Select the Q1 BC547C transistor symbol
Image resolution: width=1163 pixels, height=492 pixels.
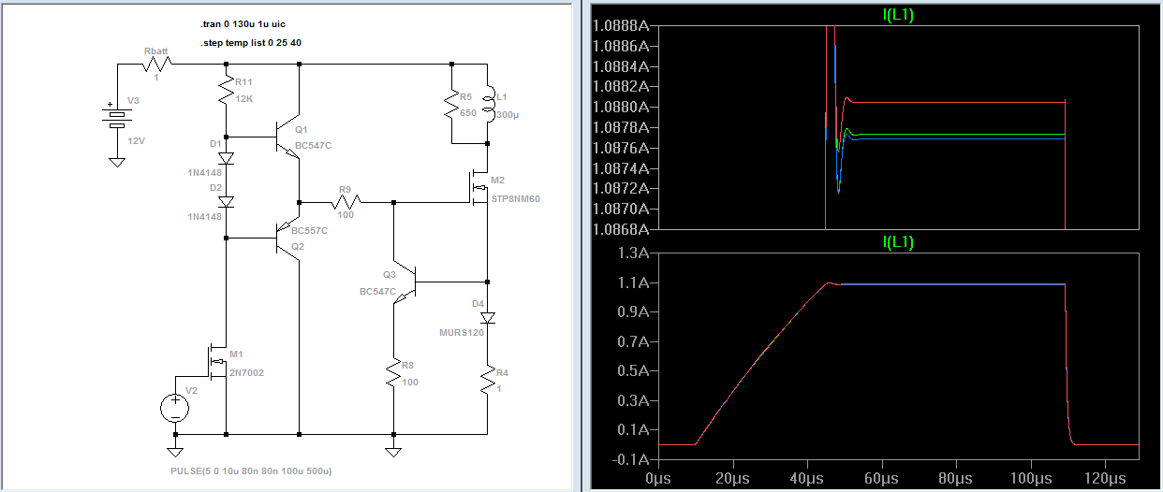[x=287, y=137]
